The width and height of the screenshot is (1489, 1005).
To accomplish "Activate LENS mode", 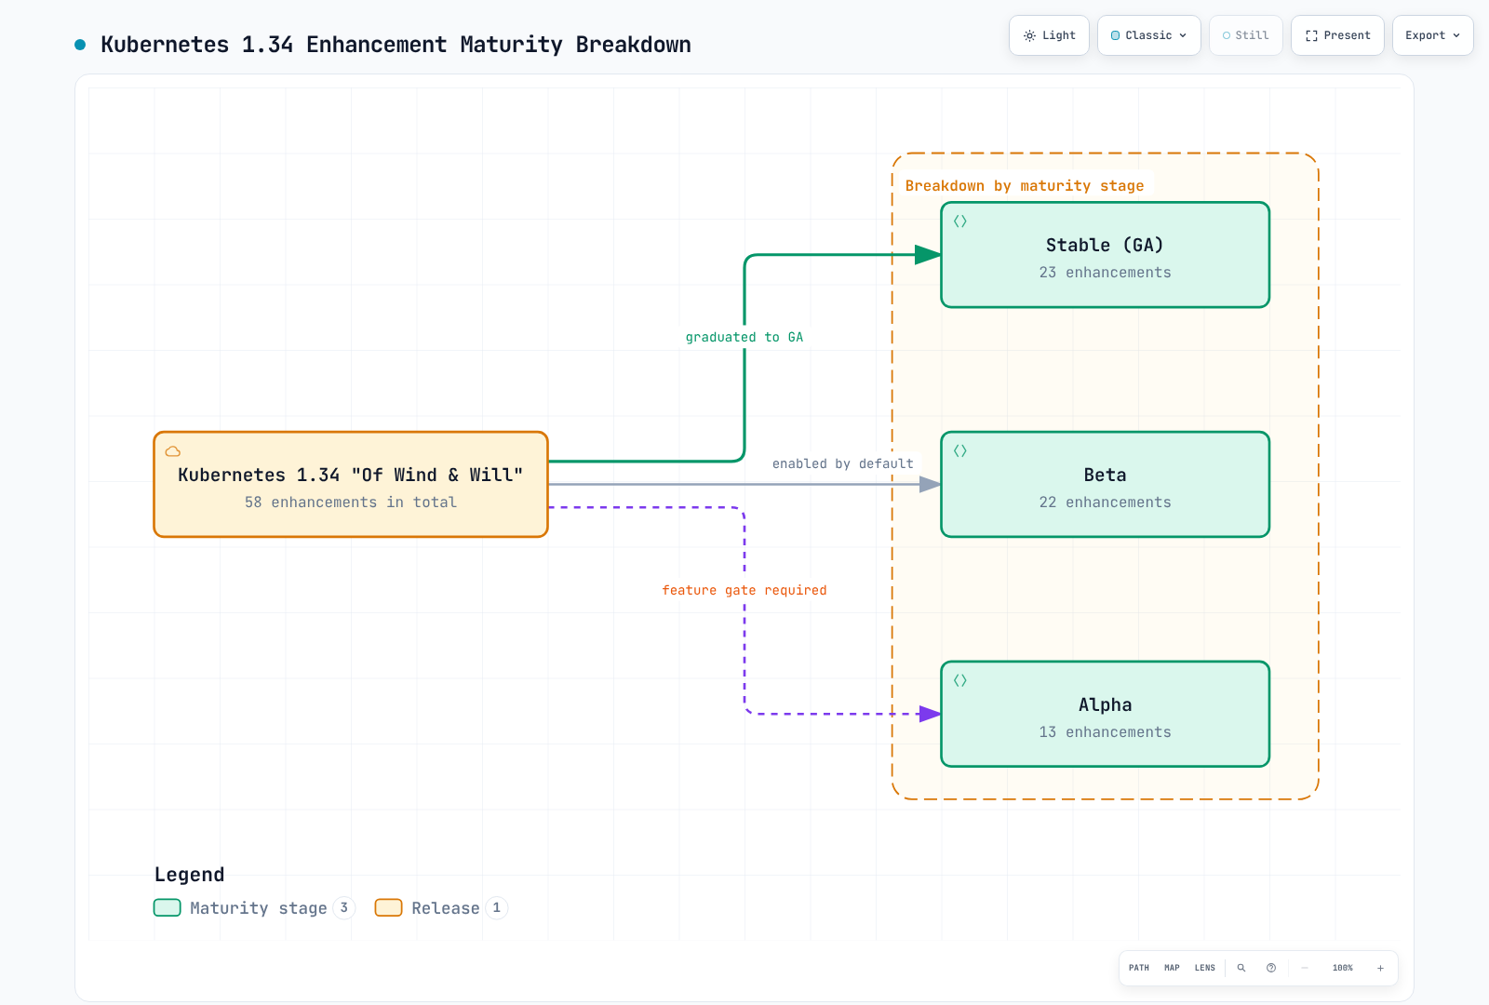I will pos(1205,968).
